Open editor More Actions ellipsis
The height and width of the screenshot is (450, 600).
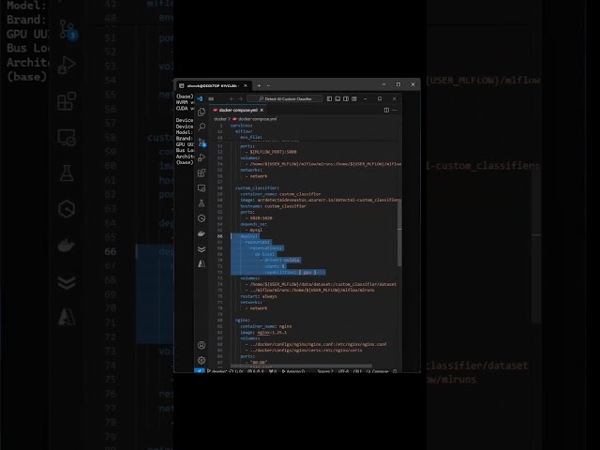(395, 111)
